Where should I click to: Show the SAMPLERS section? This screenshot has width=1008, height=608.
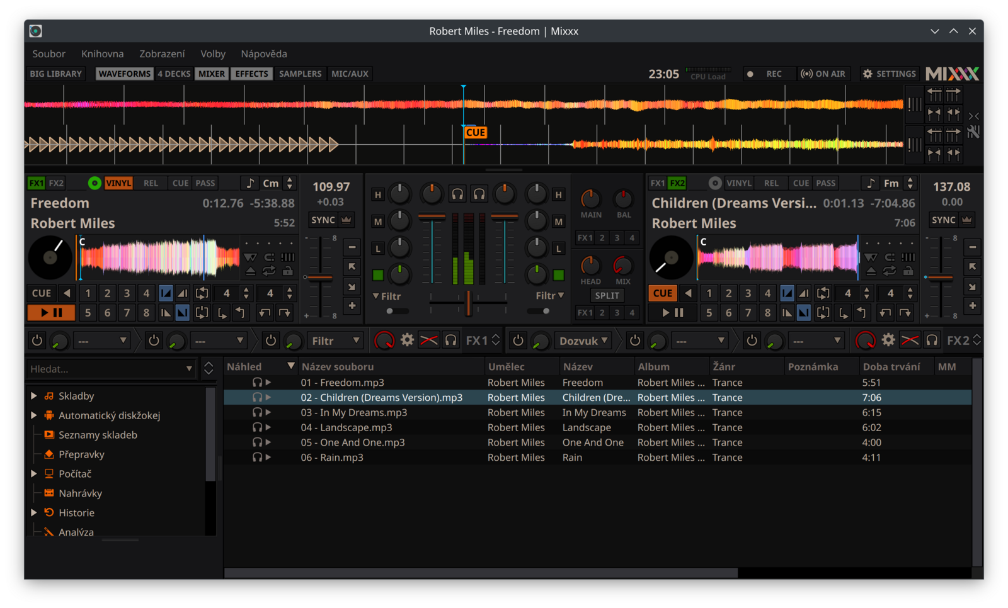[x=300, y=74]
